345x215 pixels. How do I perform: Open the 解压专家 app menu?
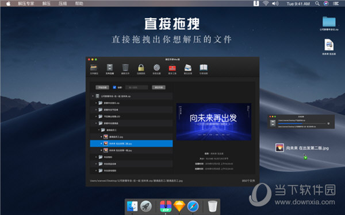coord(26,3)
